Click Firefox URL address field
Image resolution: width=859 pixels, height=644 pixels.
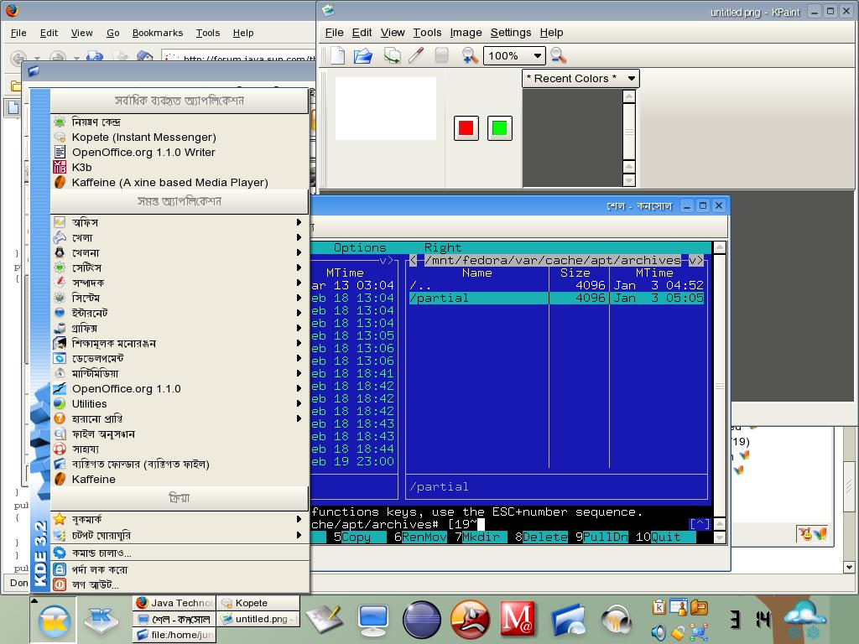(x=239, y=56)
